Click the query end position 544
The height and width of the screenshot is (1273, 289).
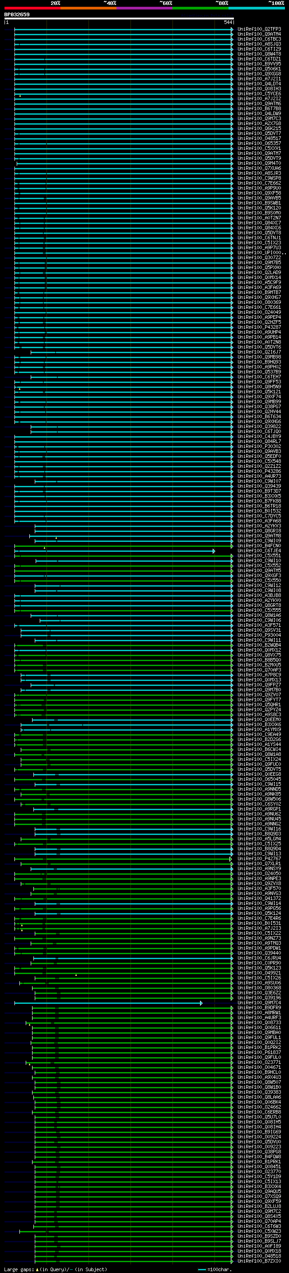tap(228, 22)
